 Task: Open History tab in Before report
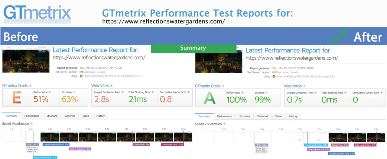[x=100, y=116]
